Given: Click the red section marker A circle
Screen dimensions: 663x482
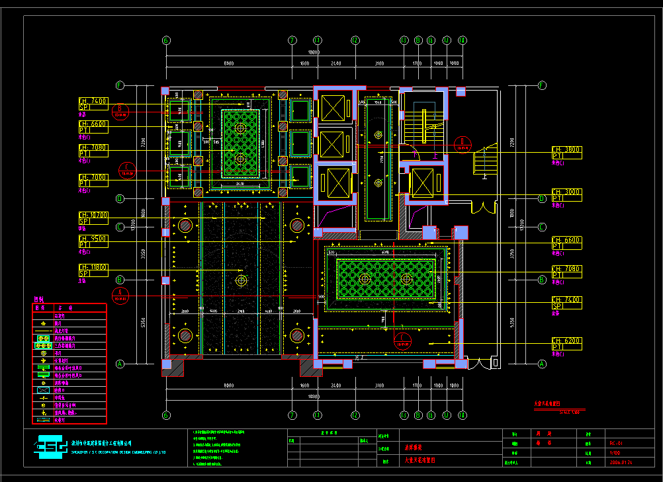Looking at the screenshot, I should tap(120, 296).
